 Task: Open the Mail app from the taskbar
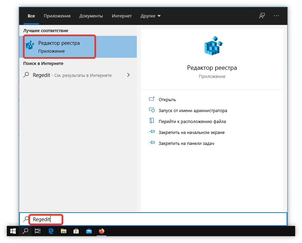89,231
